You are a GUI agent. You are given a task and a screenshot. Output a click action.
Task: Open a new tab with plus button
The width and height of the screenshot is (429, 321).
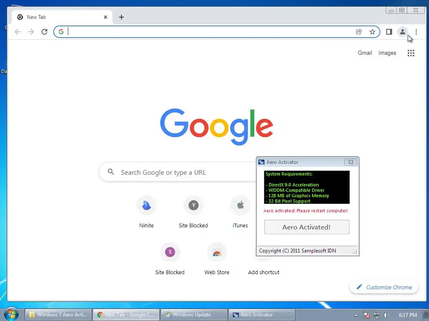[x=121, y=17]
